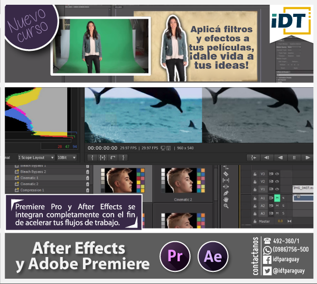Select the IMG_0407 clip on V1

(303, 188)
